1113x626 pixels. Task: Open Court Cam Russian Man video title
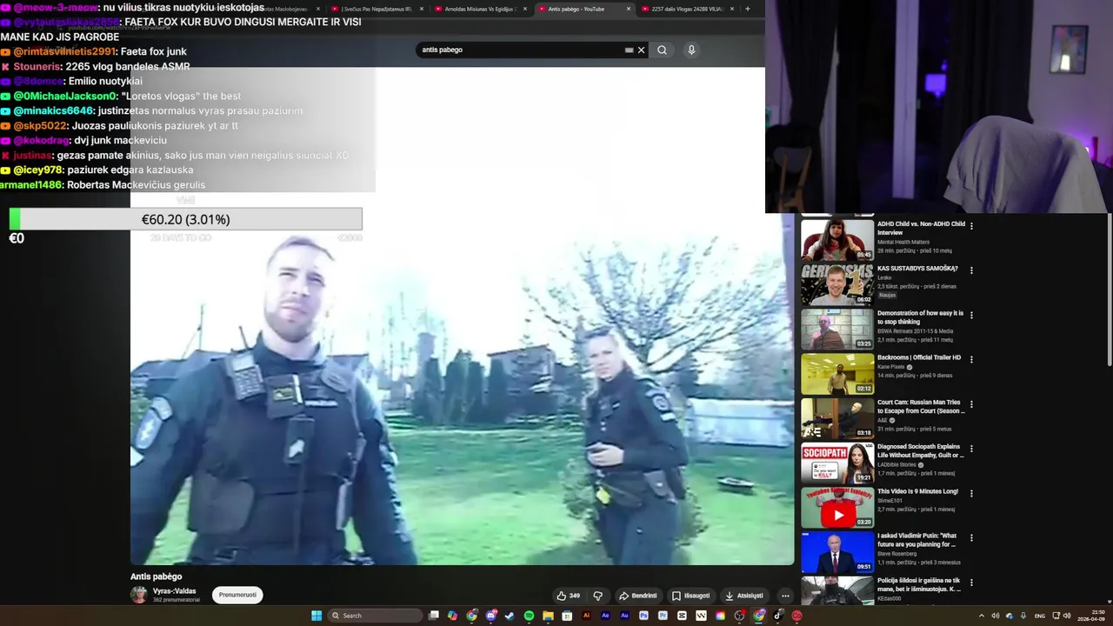coord(921,406)
